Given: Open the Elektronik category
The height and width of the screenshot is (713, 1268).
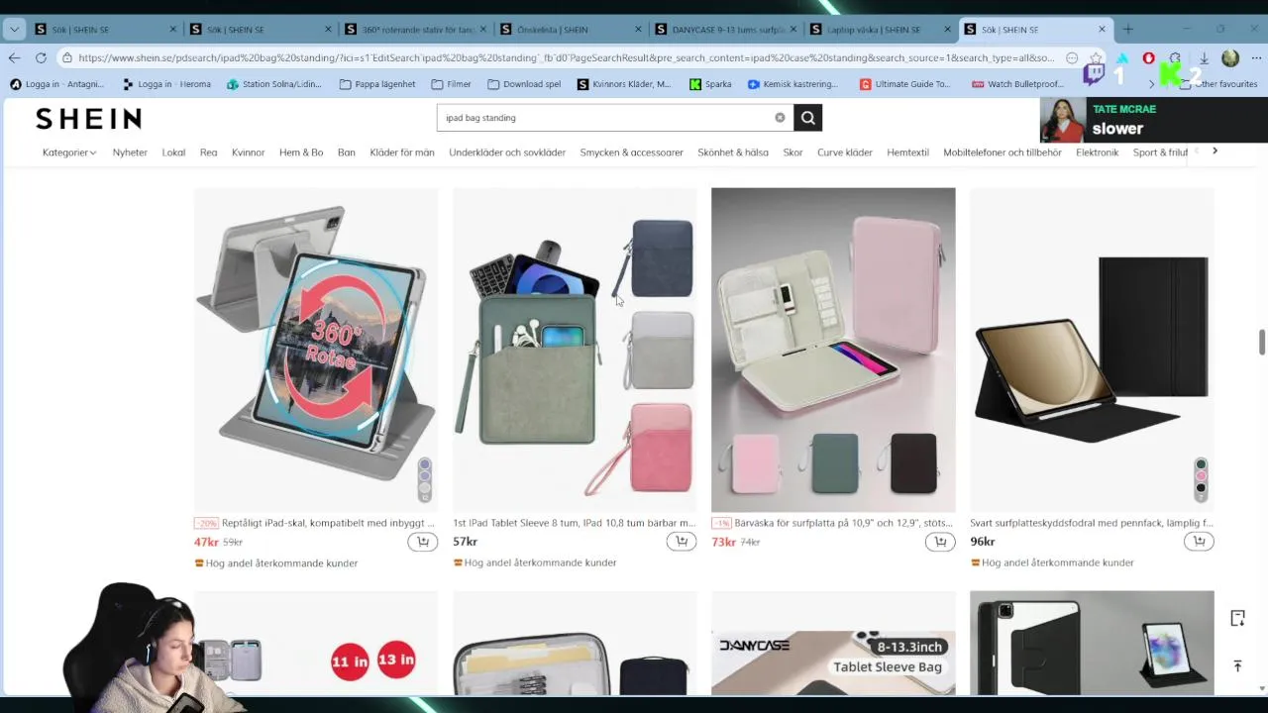Looking at the screenshot, I should (1097, 153).
